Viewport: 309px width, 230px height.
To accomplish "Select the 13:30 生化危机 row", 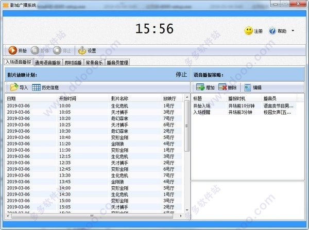I will click(x=94, y=175).
